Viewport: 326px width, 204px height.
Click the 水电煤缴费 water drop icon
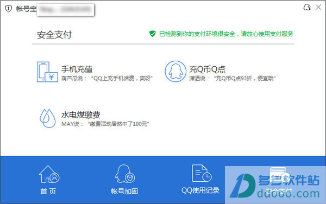pos(48,118)
